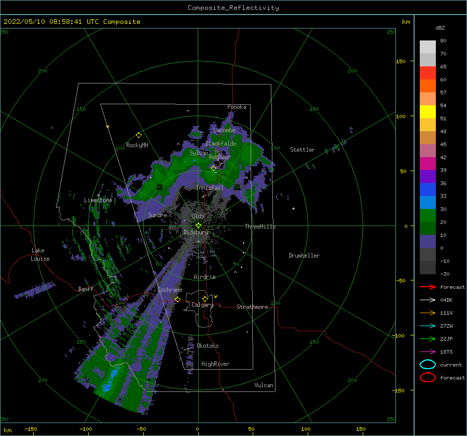Click the Banff map label
Screen dimensions: 467x436
pyautogui.click(x=86, y=289)
